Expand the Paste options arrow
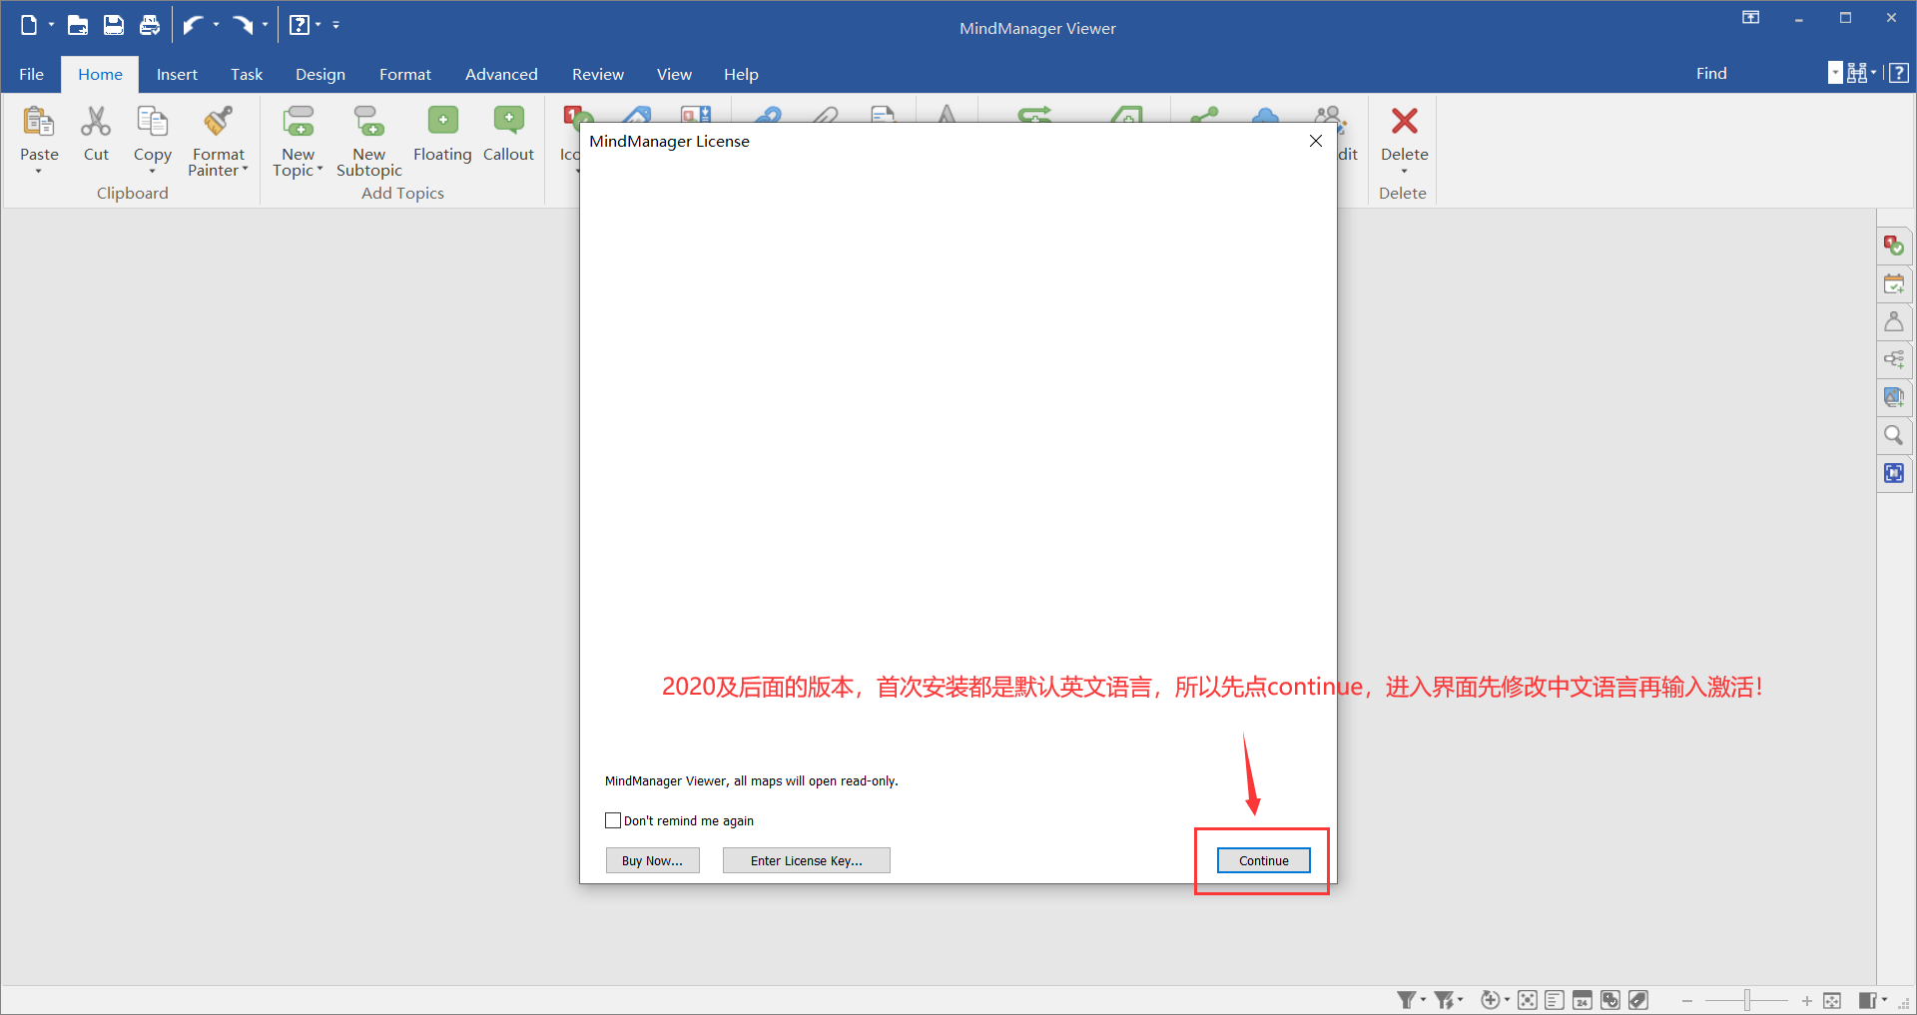This screenshot has width=1917, height=1015. coord(39,172)
